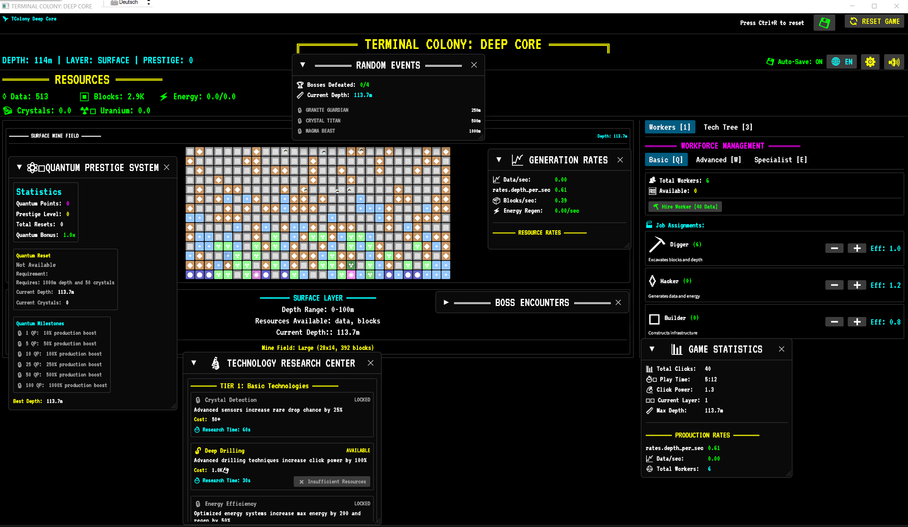The height and width of the screenshot is (527, 908).
Task: Click the Digger pickaxe icon
Action: point(657,245)
